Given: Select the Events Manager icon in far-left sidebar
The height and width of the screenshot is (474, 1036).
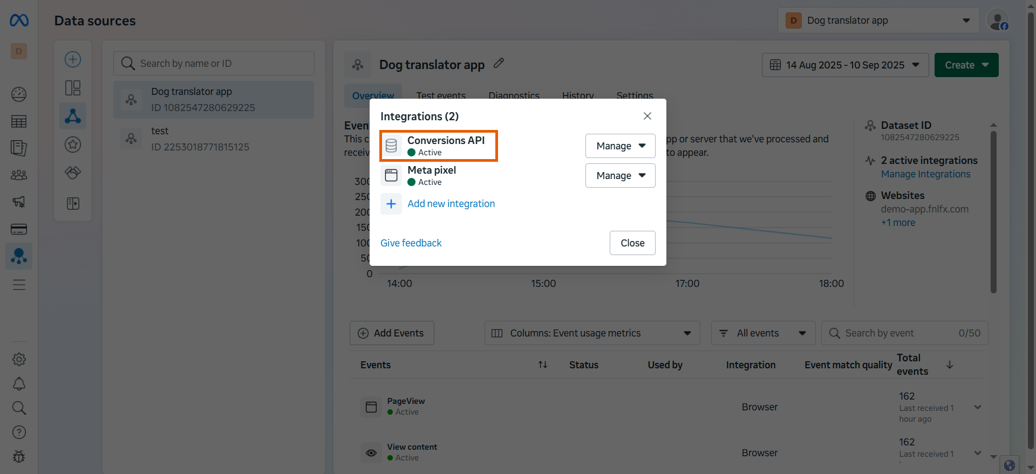Looking at the screenshot, I should point(19,256).
